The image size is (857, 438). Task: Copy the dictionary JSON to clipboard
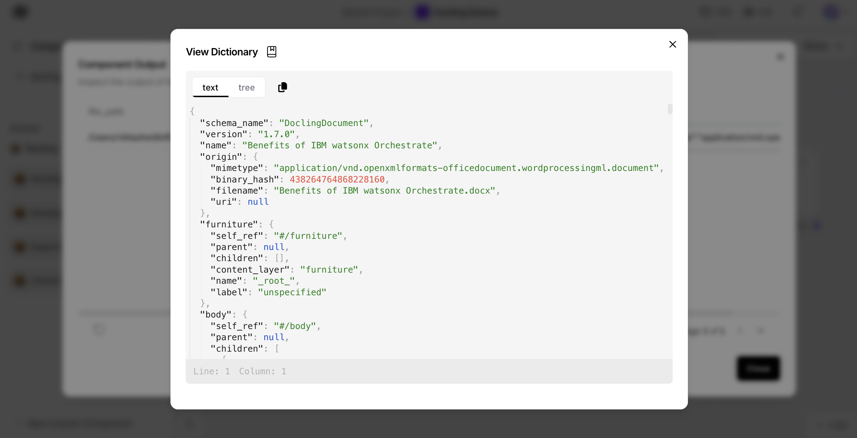(282, 87)
